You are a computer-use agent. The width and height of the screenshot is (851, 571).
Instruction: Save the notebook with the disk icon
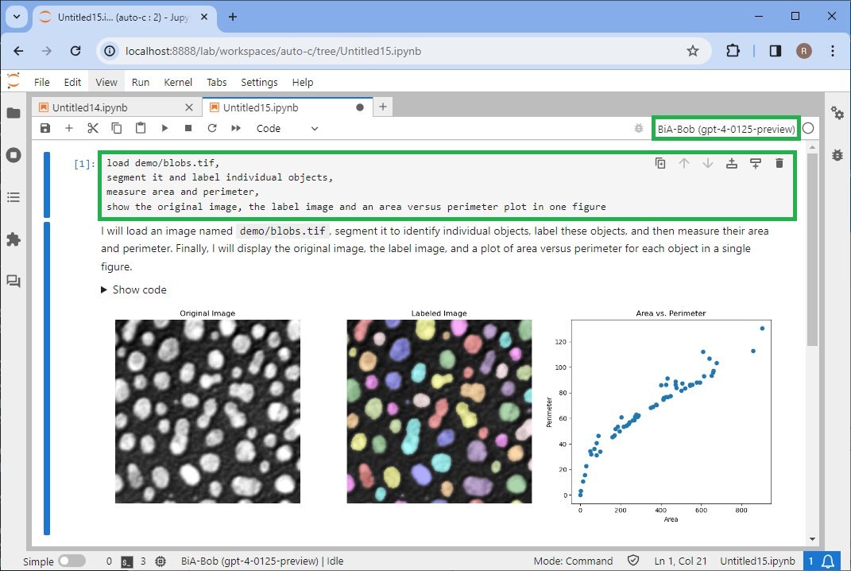pos(45,128)
